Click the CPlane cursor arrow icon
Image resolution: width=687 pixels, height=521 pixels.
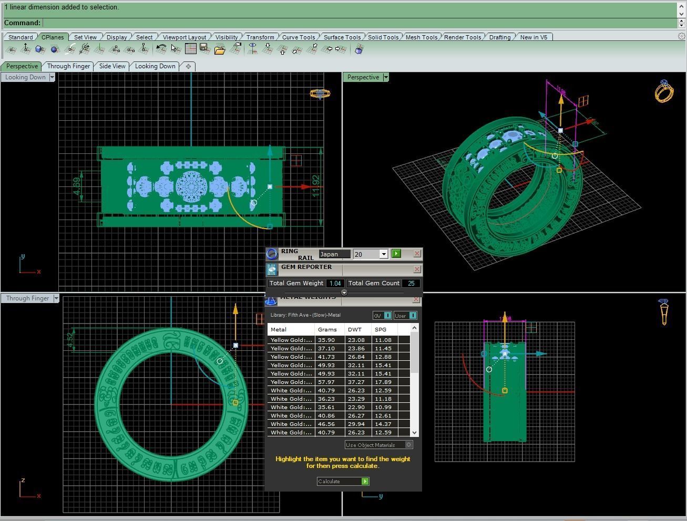click(x=176, y=49)
